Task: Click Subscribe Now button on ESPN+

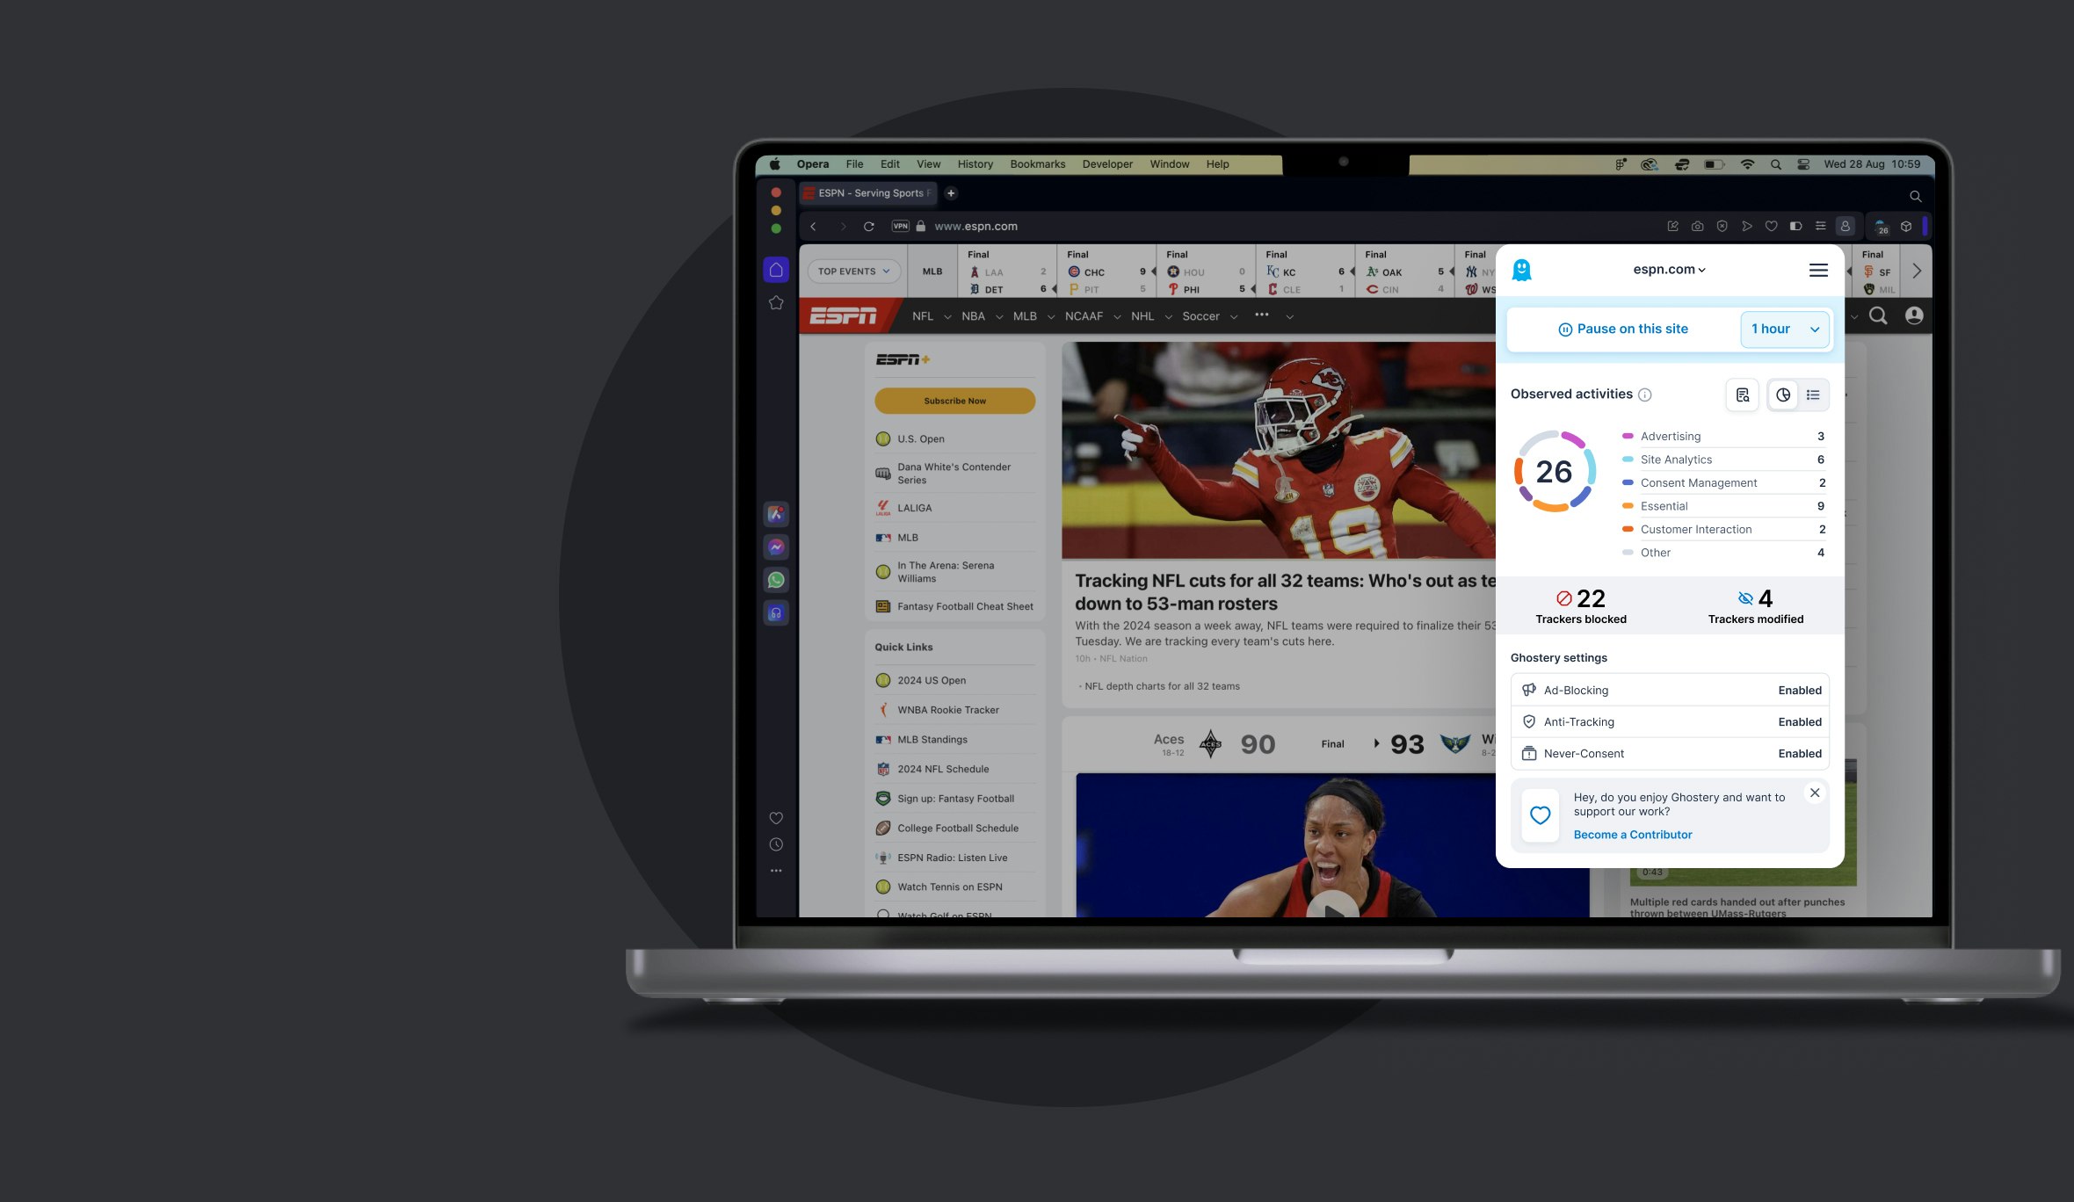Action: pyautogui.click(x=954, y=401)
